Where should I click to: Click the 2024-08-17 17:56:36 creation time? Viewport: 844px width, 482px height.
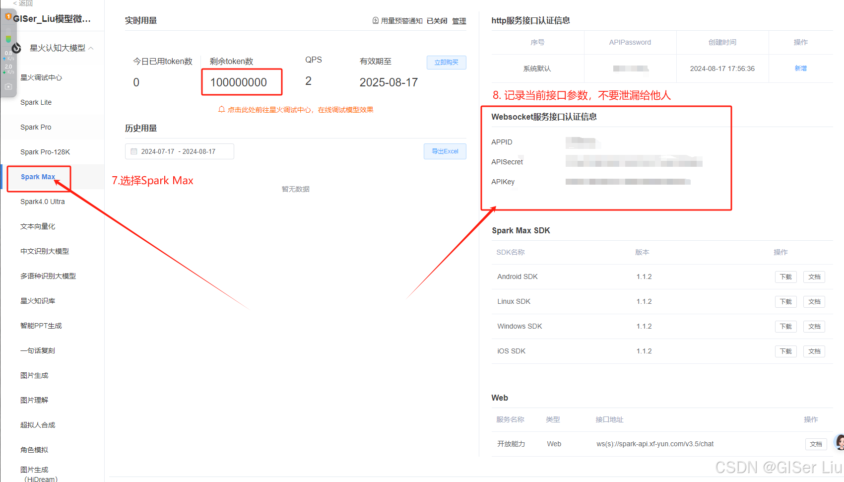722,69
